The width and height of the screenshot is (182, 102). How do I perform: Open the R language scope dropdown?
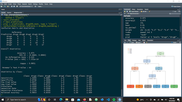click(125, 14)
